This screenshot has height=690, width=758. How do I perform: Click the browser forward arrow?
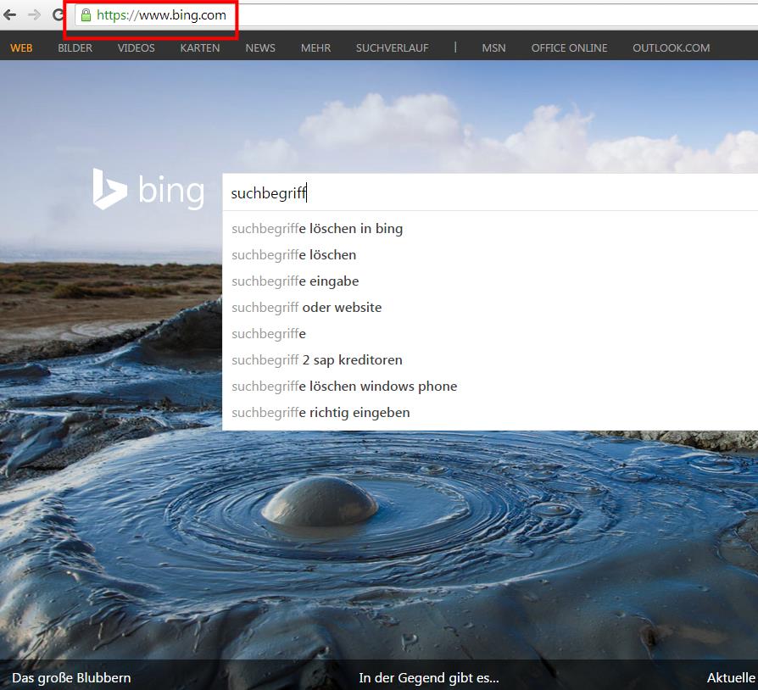coord(34,15)
